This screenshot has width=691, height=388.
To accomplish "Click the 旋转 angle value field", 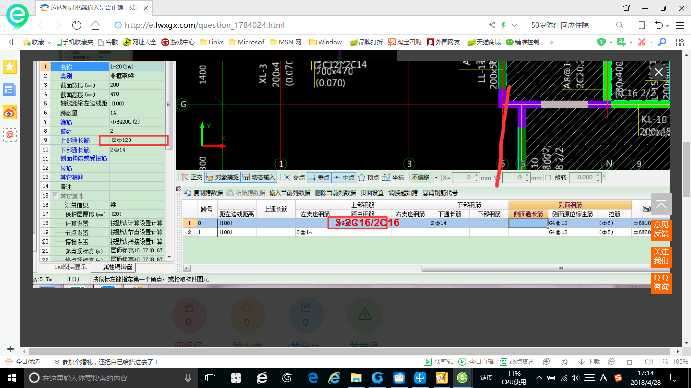I will click(584, 178).
